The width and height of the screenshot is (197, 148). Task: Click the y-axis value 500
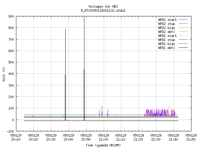[11, 62]
